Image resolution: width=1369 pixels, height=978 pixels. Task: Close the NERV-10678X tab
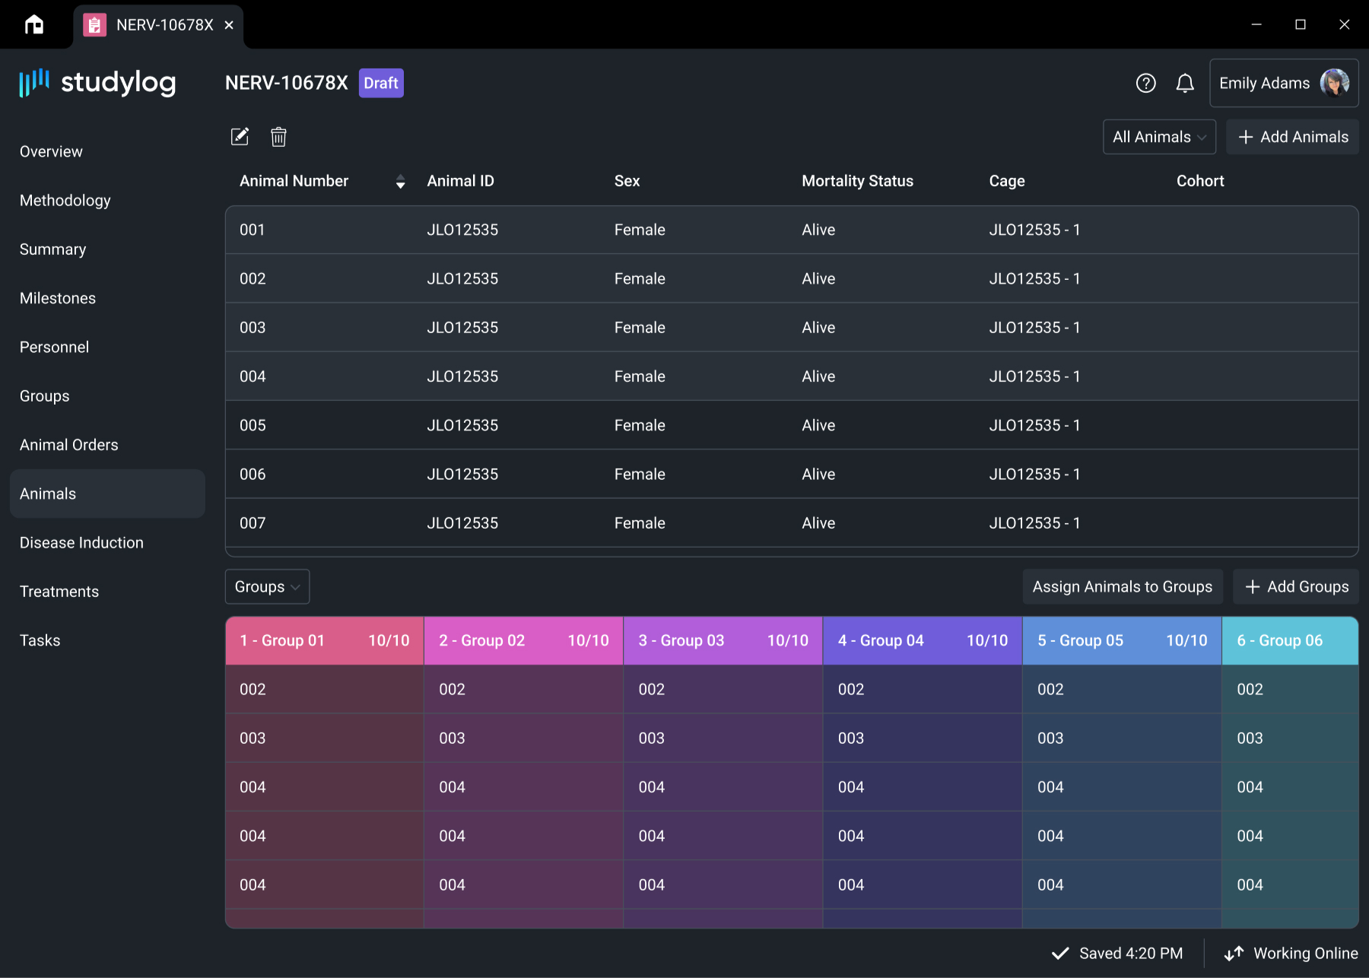coord(229,25)
